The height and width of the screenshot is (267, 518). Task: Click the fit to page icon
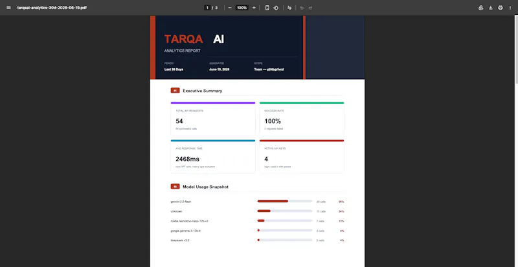click(x=267, y=8)
